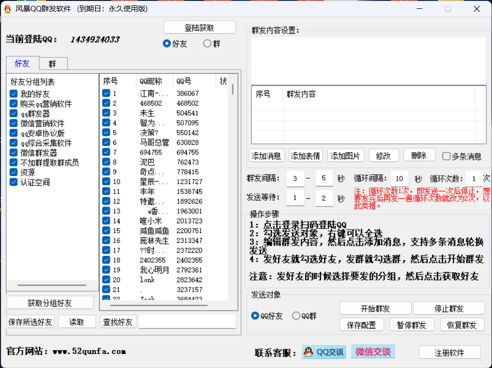Click the 注册软件 button
Image resolution: width=492 pixels, height=368 pixels.
coord(450,353)
